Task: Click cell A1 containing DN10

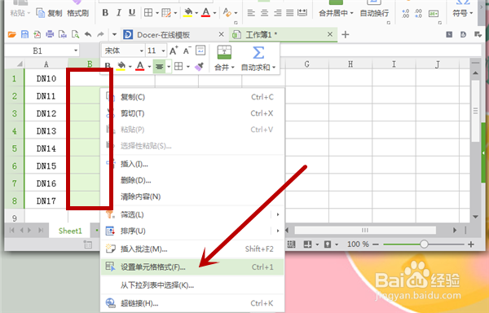Action: tap(46, 78)
